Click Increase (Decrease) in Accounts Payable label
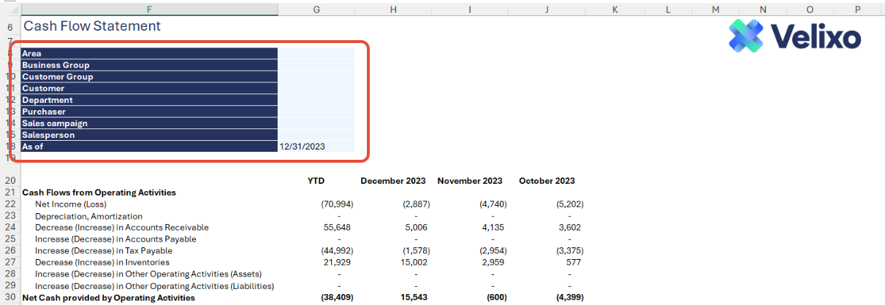Viewport: 885px width, 305px height. (x=116, y=239)
